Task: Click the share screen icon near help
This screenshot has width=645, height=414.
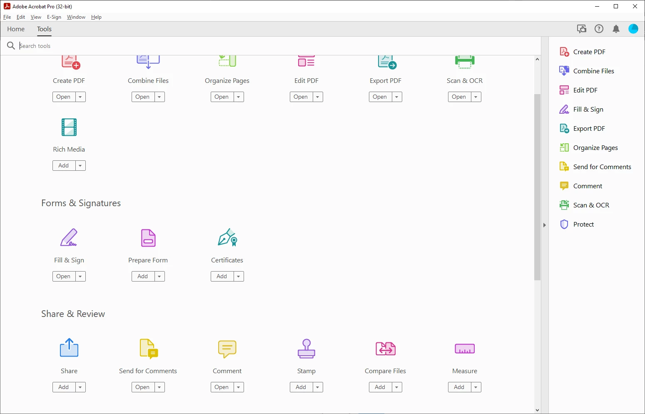Action: coord(582,29)
